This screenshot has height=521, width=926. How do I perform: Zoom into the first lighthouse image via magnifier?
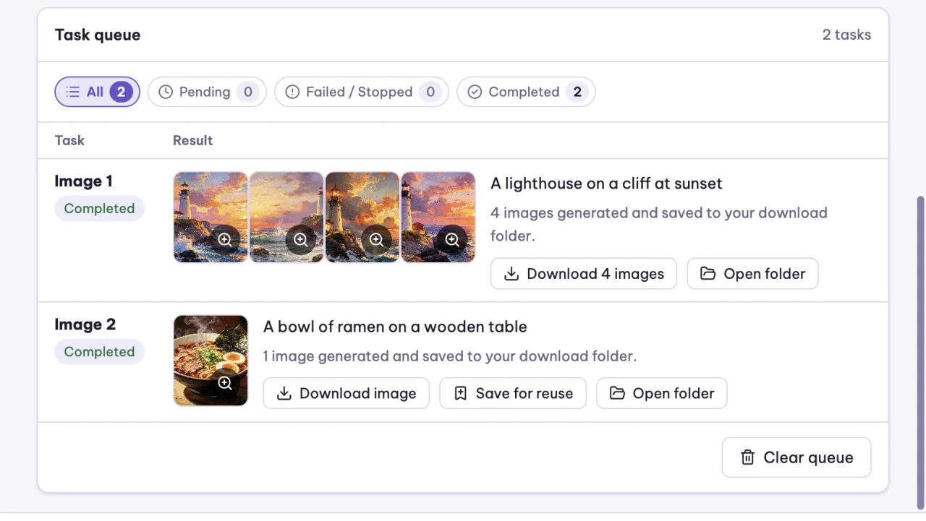225,240
